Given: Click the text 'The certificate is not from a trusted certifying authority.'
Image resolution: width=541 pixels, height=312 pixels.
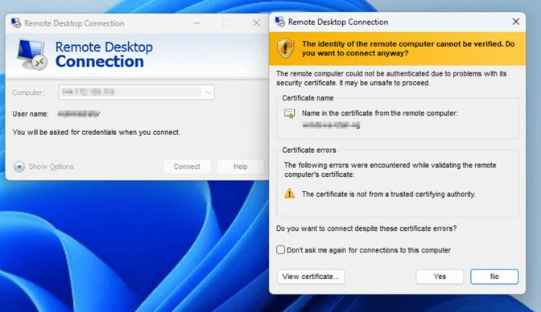Looking at the screenshot, I should tap(389, 194).
